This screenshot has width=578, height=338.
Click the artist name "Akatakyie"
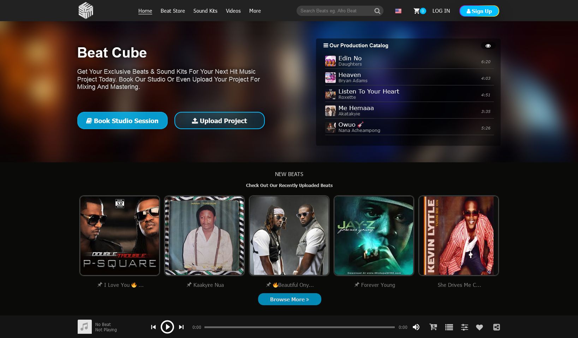coord(349,114)
